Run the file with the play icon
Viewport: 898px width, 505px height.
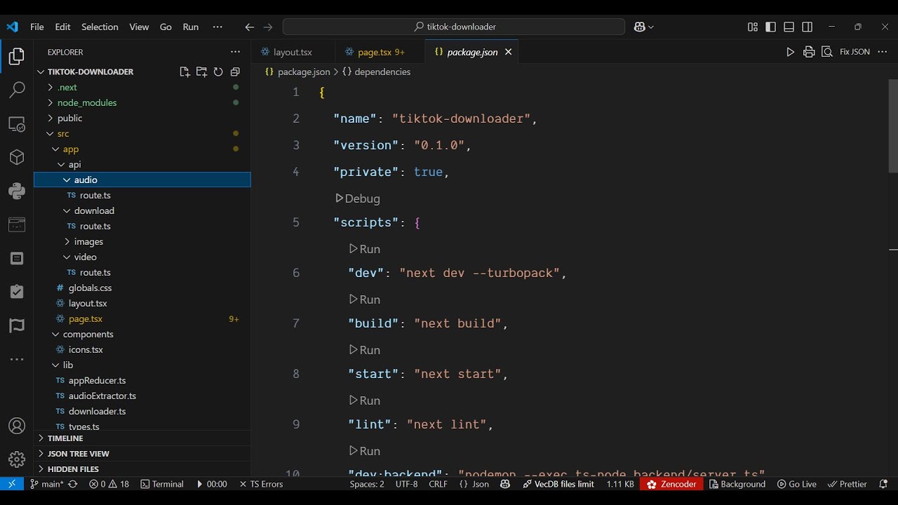(x=791, y=52)
